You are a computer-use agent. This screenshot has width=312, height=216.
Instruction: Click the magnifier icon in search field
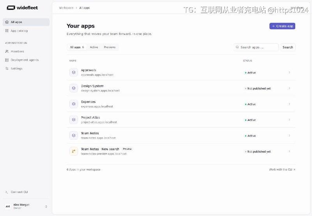(237, 47)
